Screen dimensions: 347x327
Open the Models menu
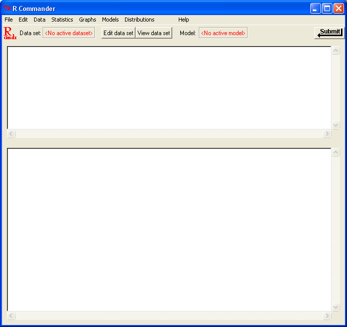pyautogui.click(x=110, y=20)
